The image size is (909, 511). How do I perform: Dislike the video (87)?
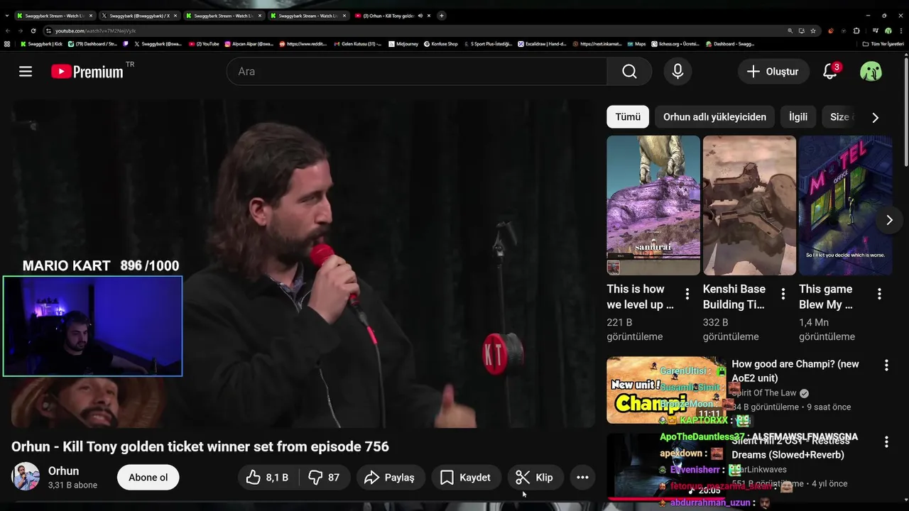coord(325,478)
